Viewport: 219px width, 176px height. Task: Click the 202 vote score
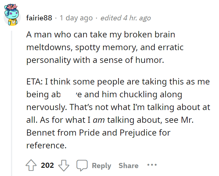click(47, 165)
